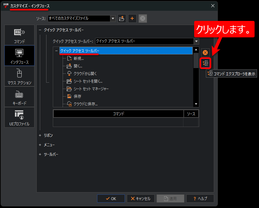259x208 pixels.
Task: Collapse the クイック アクセス ツールバー top section
Action: [40, 30]
